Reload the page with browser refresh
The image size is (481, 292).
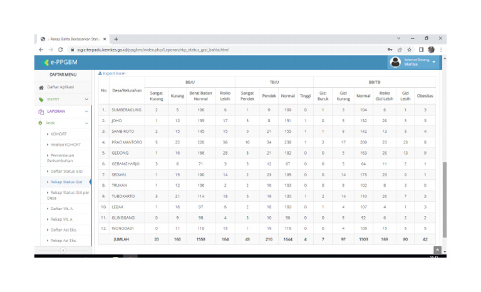click(61, 50)
